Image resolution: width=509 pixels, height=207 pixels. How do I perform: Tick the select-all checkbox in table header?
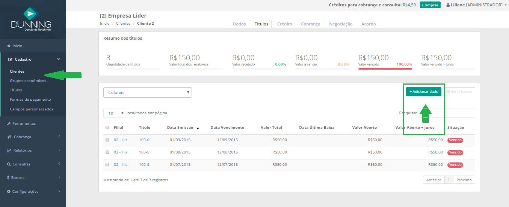pos(107,127)
